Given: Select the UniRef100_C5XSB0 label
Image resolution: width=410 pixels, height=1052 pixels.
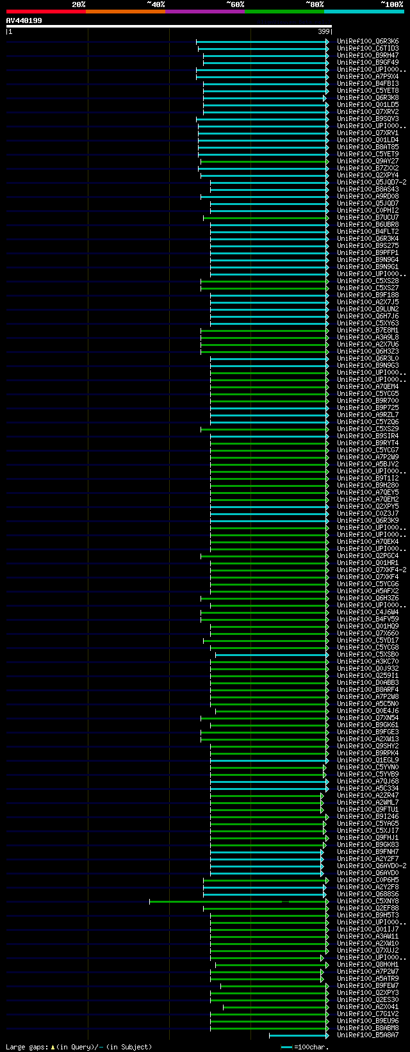Looking at the screenshot, I should click(368, 654).
